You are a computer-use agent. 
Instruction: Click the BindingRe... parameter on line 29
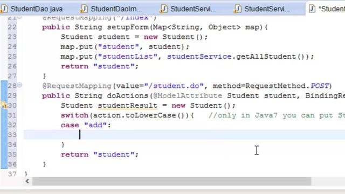pyautogui.click(x=325, y=96)
